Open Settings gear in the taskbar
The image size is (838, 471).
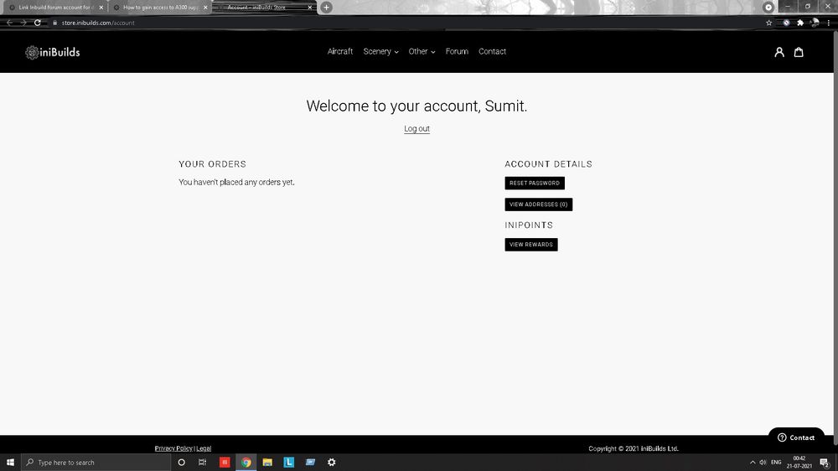click(x=332, y=462)
